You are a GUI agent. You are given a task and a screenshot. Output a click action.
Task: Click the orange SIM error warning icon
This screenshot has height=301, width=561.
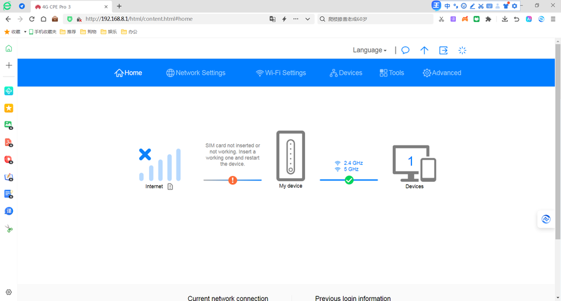[233, 180]
